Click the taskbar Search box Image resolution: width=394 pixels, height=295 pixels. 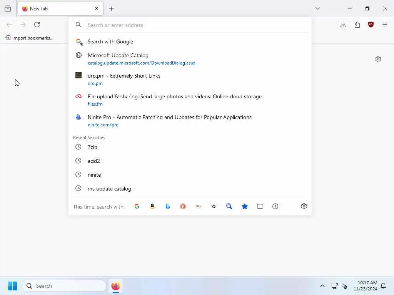tap(64, 286)
